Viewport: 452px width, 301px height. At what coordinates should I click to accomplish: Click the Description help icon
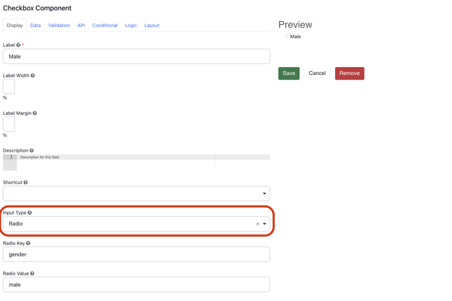click(32, 150)
